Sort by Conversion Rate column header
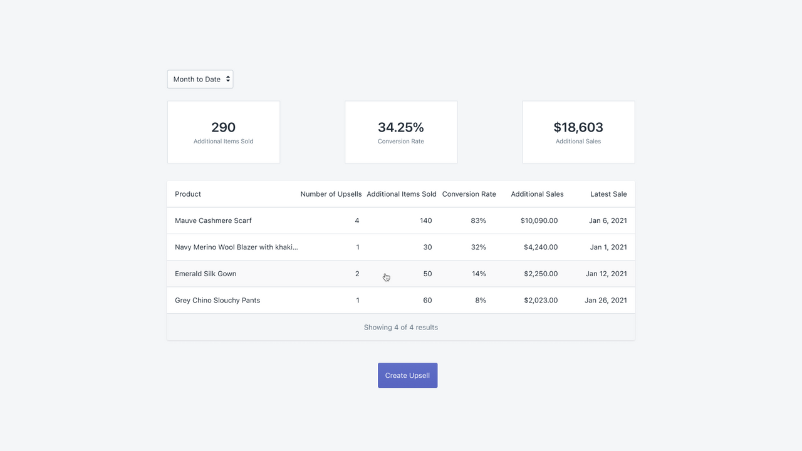Screen dimensions: 802x451 [x=469, y=194]
